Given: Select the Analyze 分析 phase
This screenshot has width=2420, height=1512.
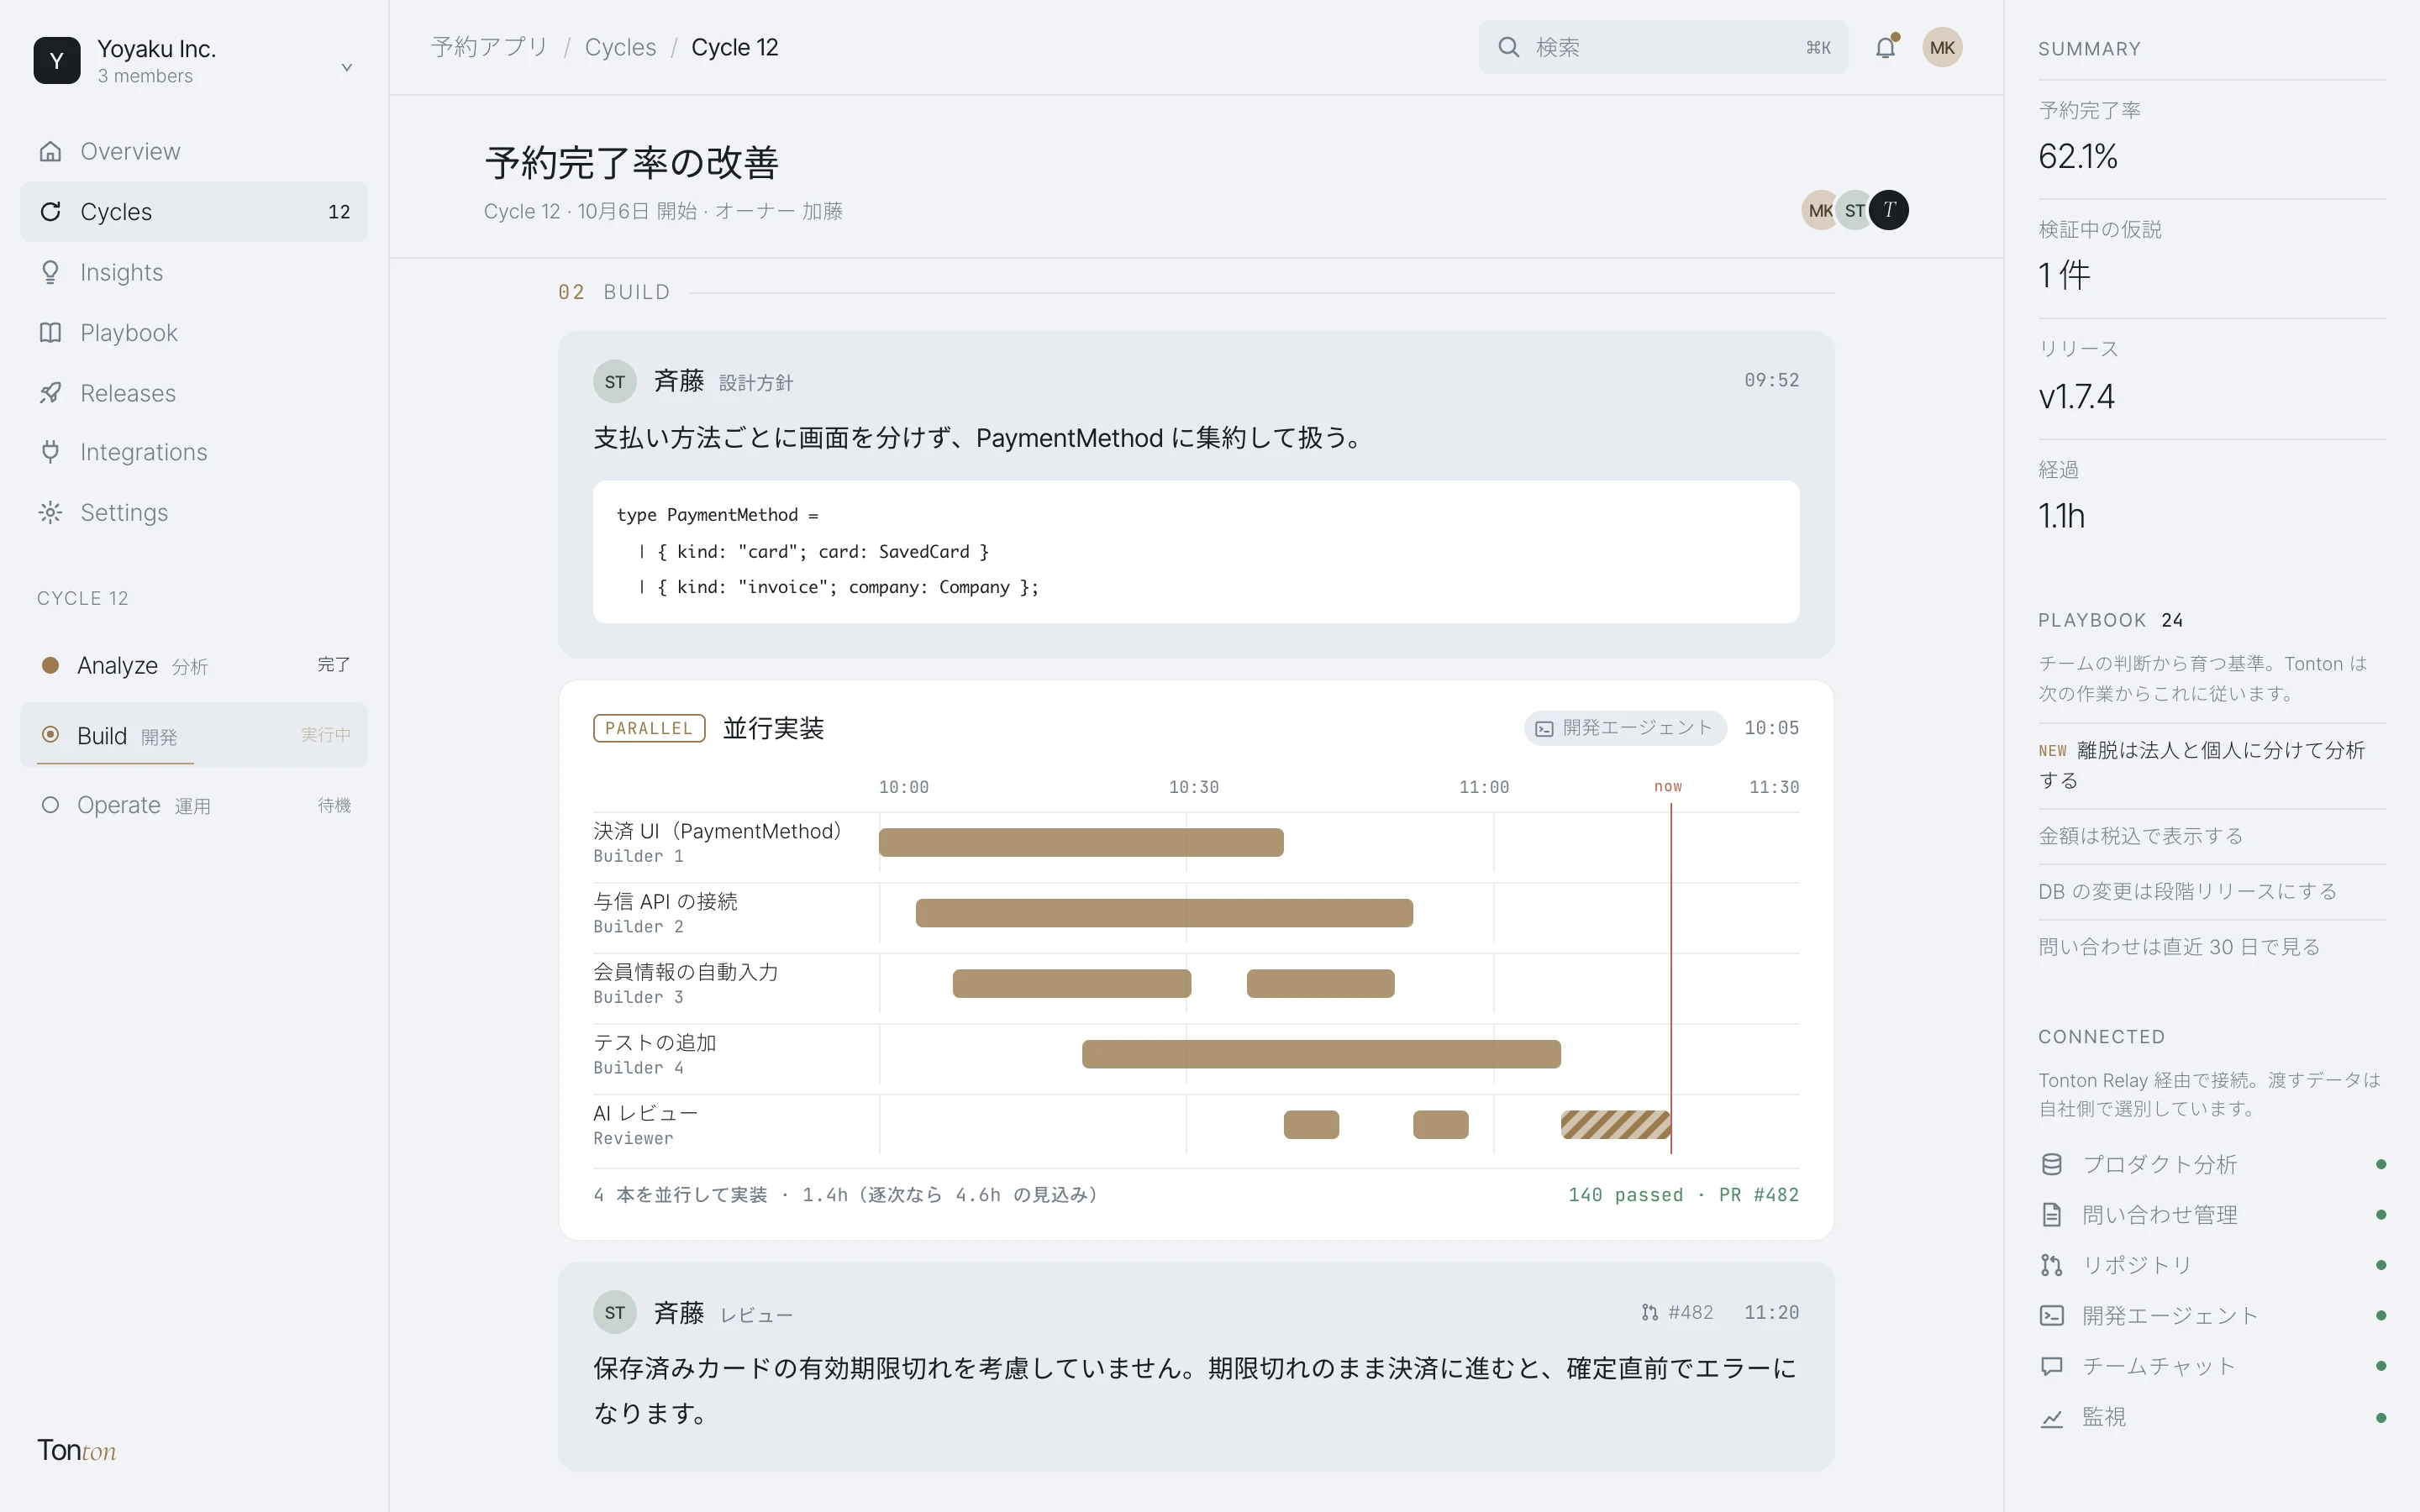Looking at the screenshot, I should (194, 665).
